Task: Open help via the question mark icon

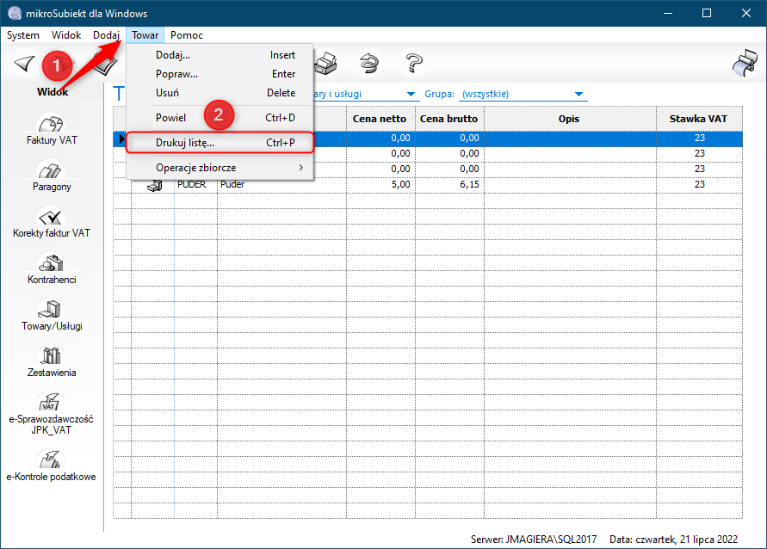Action: [x=414, y=63]
